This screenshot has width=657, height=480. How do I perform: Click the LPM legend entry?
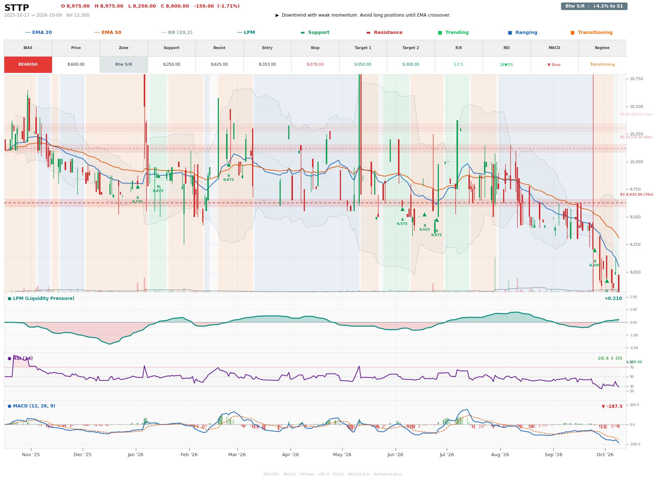pos(246,32)
